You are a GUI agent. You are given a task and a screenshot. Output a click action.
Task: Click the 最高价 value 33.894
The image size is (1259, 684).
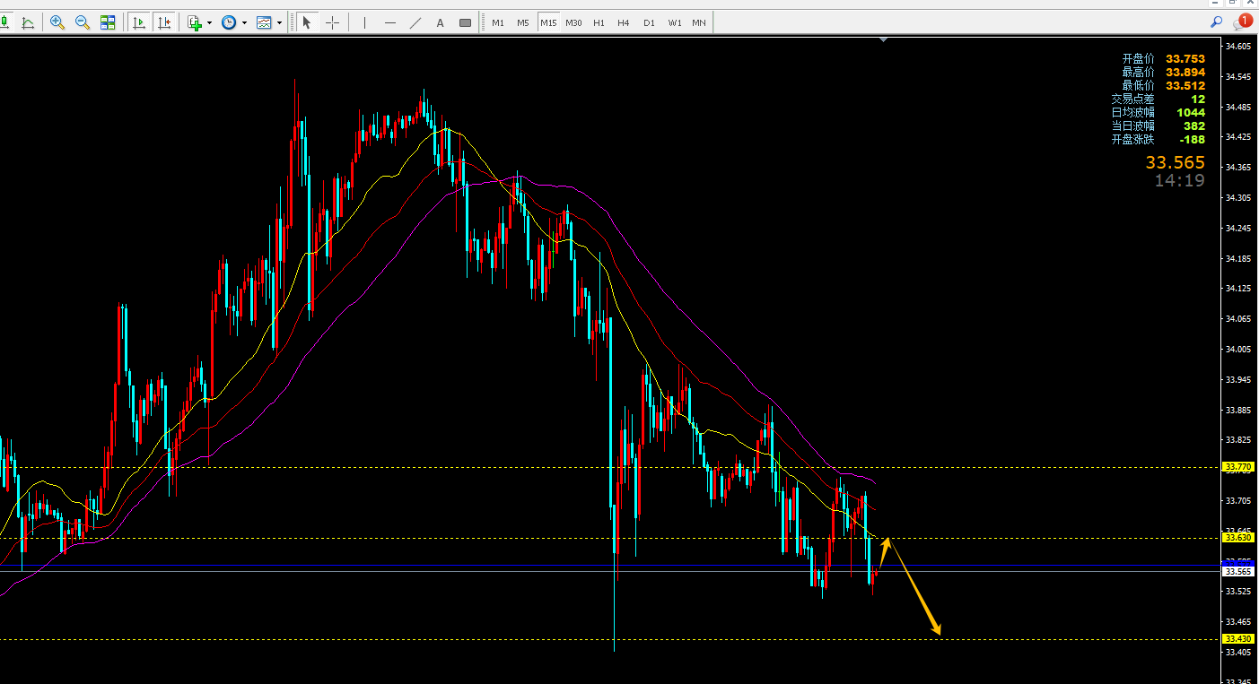[x=1185, y=72]
